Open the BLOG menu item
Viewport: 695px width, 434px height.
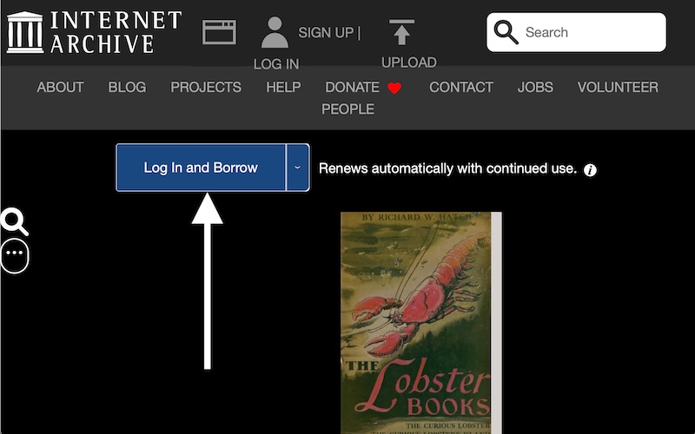tap(127, 87)
